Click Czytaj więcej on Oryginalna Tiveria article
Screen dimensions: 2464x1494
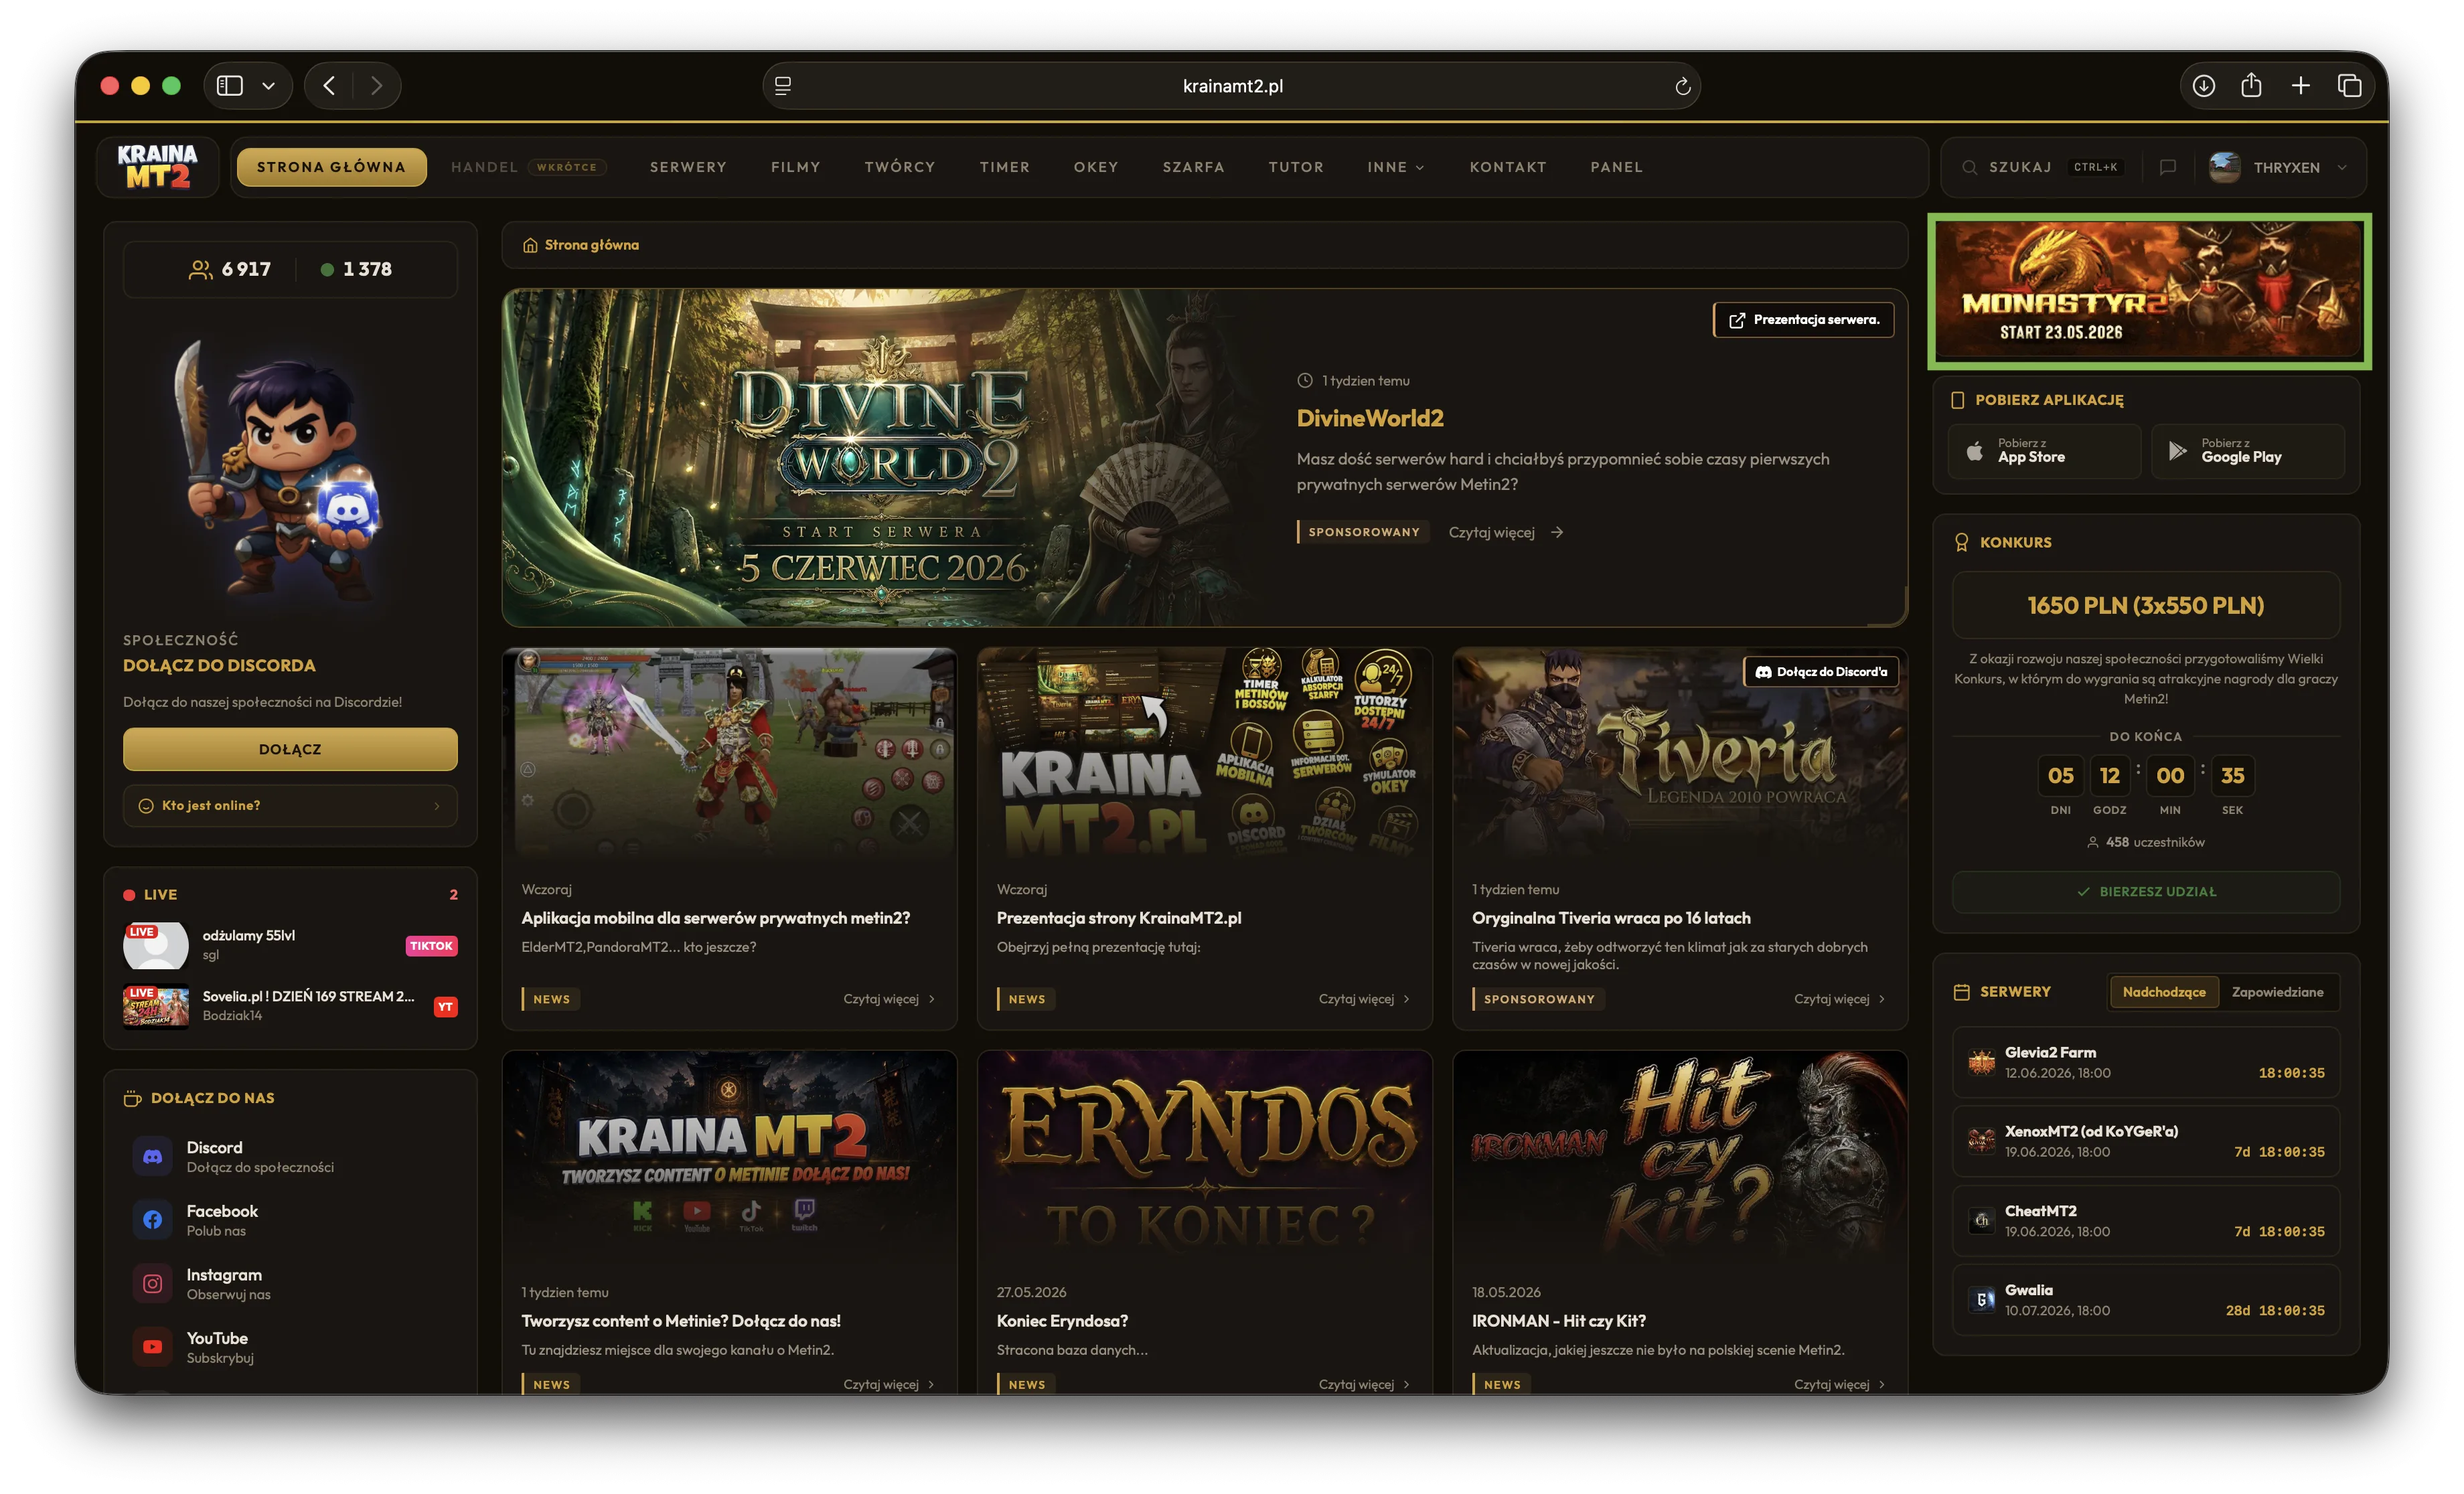(x=1839, y=998)
